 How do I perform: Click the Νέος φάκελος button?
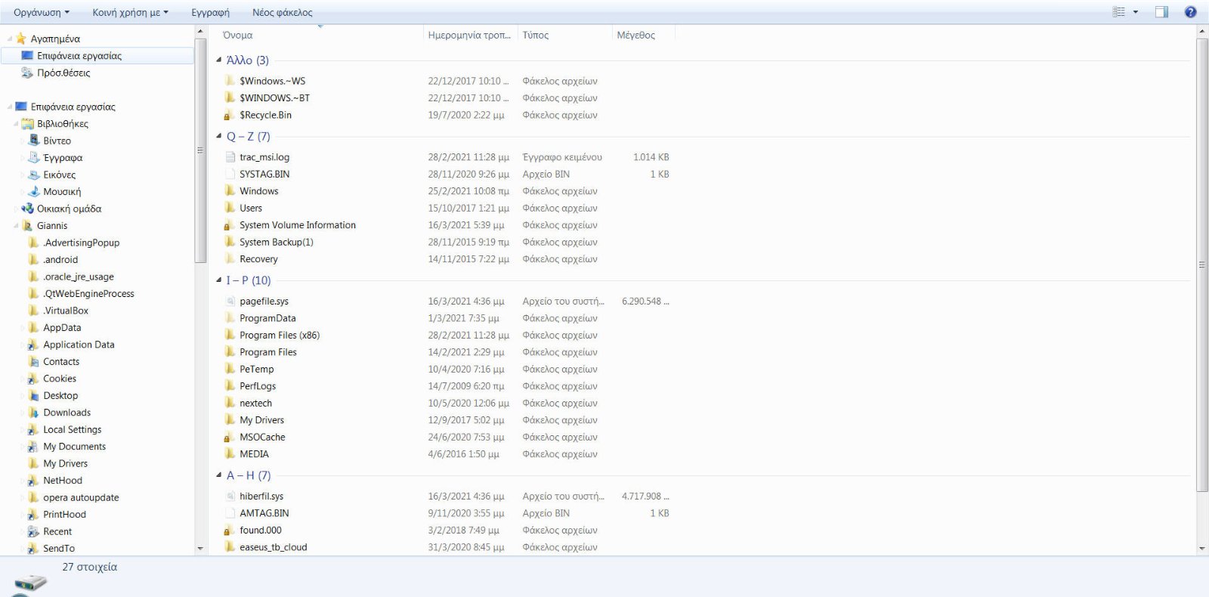282,12
